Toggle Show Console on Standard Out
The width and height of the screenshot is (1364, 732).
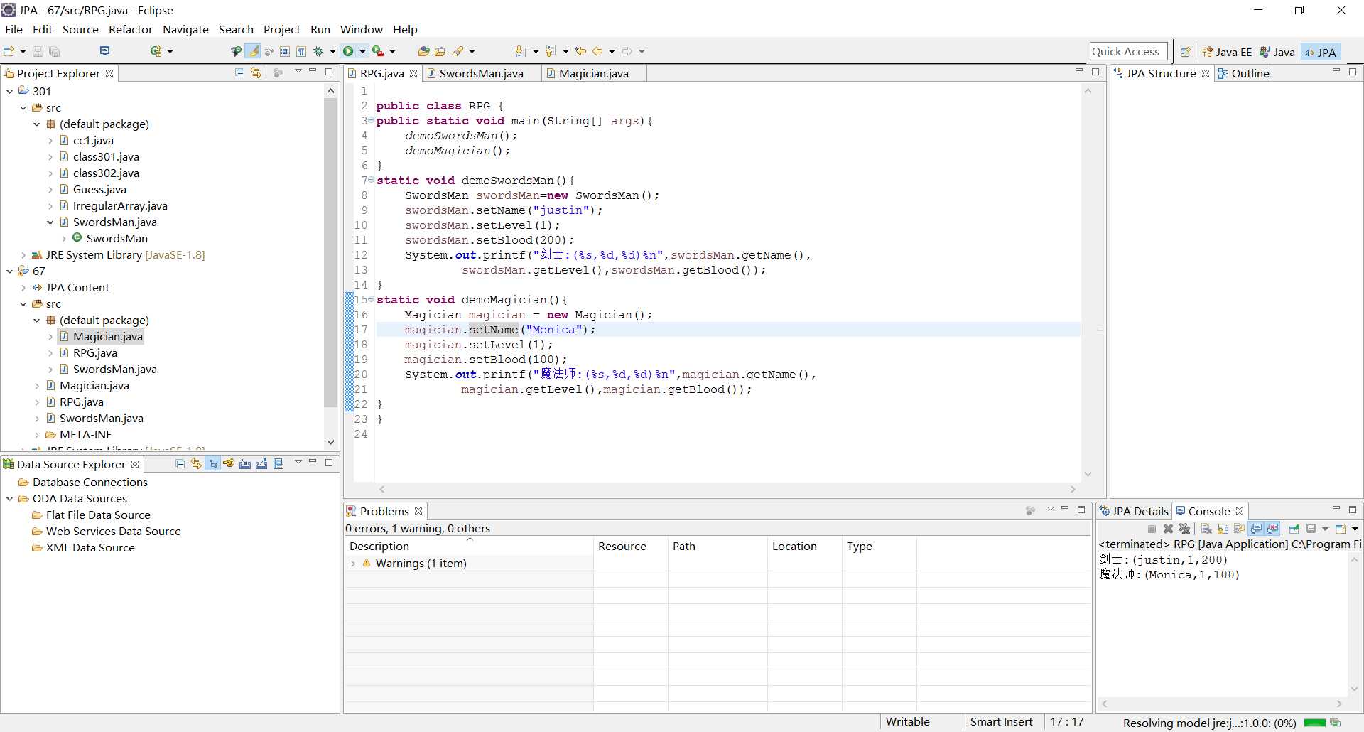click(x=1256, y=529)
